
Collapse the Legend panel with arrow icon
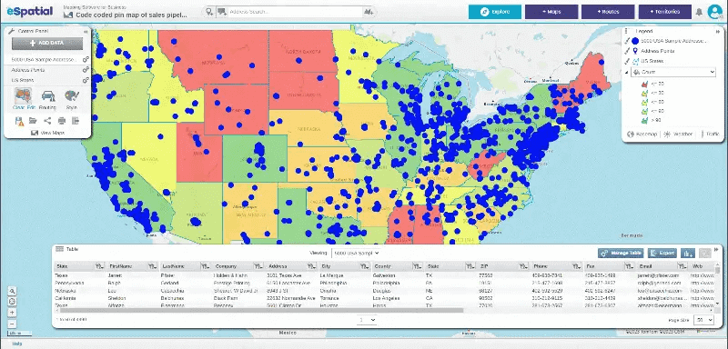717,31
